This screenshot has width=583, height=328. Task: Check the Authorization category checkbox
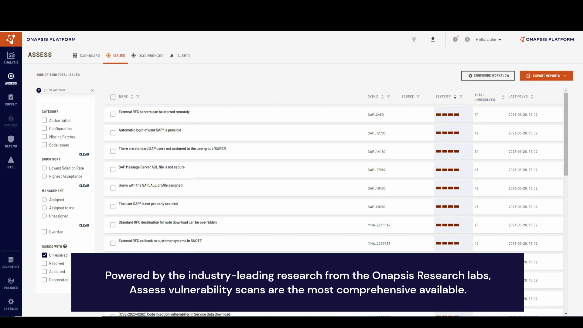click(x=44, y=120)
